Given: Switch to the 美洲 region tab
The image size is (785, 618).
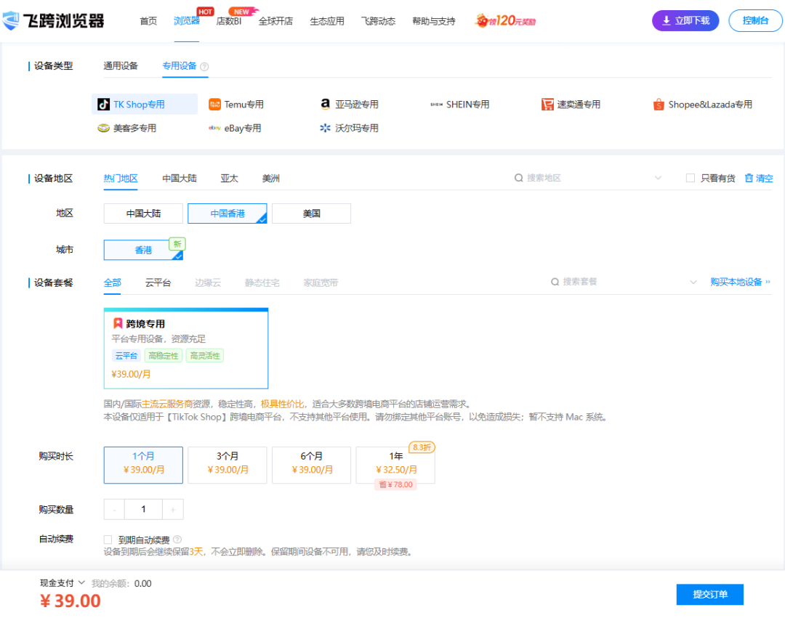Looking at the screenshot, I should pyautogui.click(x=271, y=179).
